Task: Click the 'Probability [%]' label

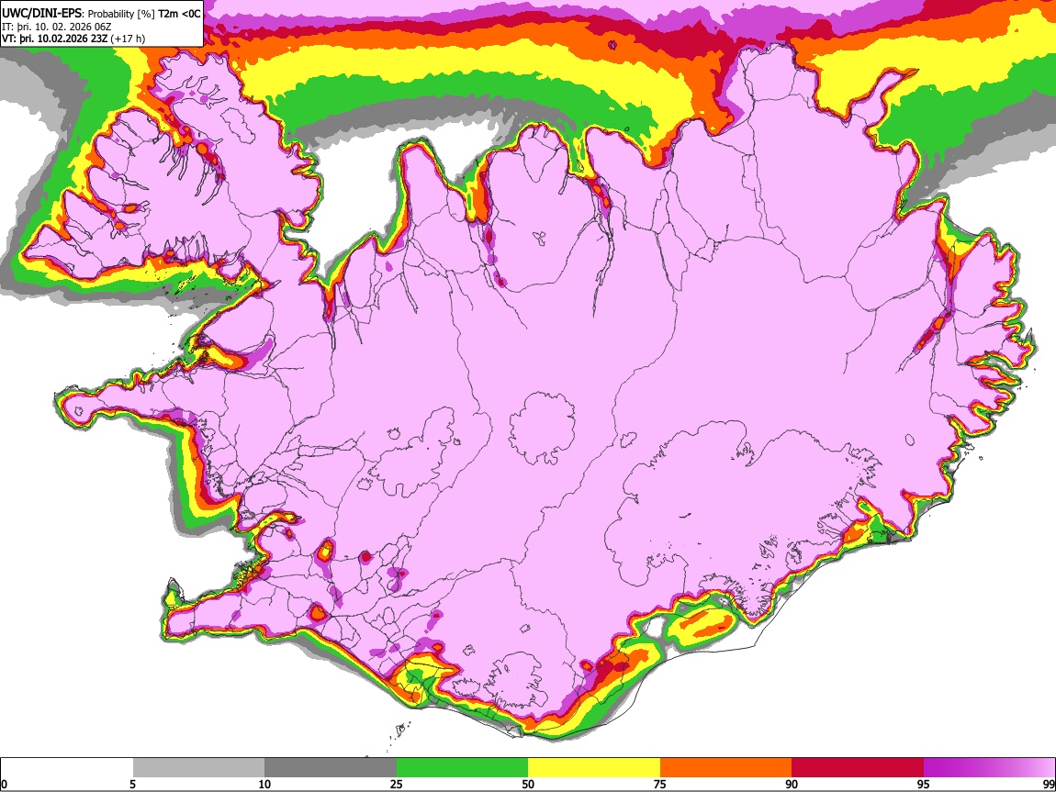Action: point(121,14)
